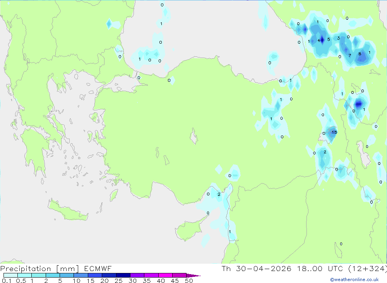Pick the 10–15 mm blue legend swatch
Viewport: 387px width, 283px height.
click(81, 275)
